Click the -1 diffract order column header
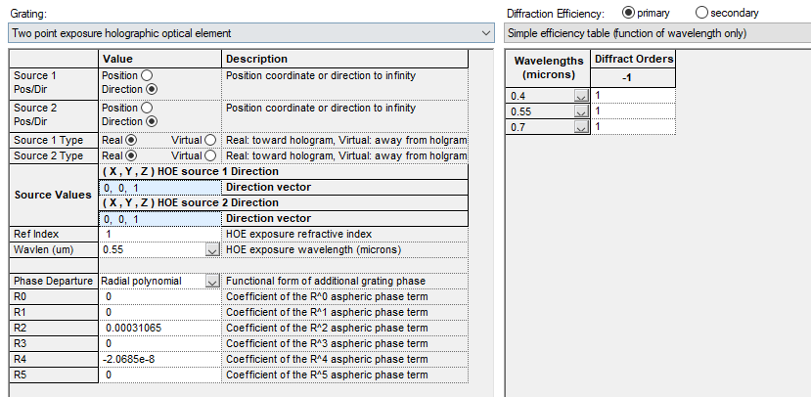The image size is (811, 397). [633, 76]
